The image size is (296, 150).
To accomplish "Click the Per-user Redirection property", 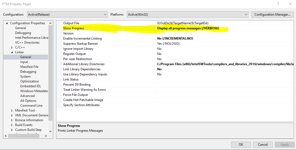I will (78, 59).
